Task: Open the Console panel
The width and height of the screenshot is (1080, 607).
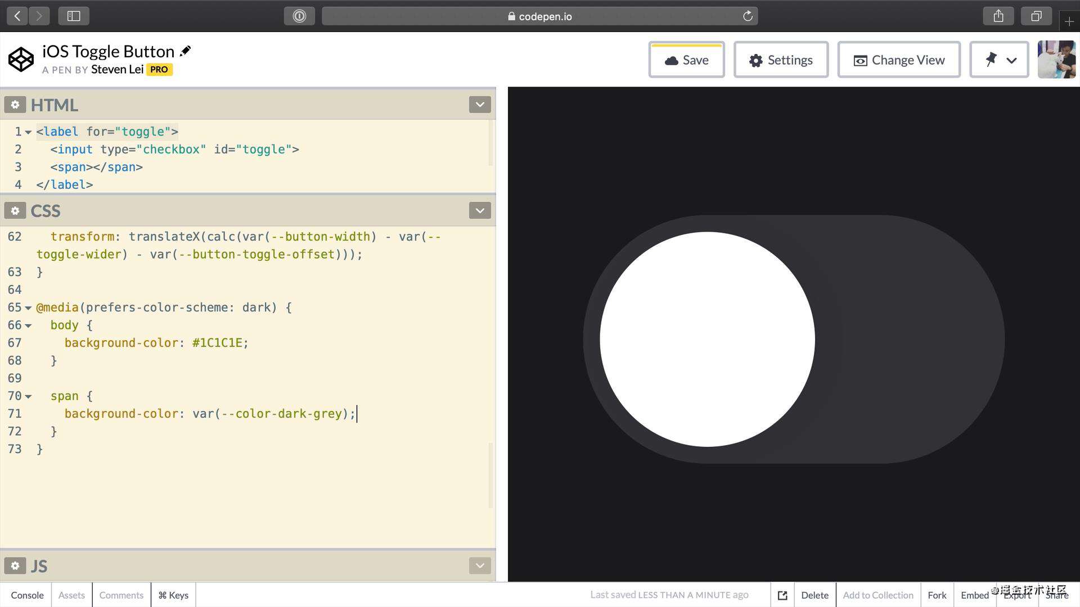Action: tap(27, 595)
